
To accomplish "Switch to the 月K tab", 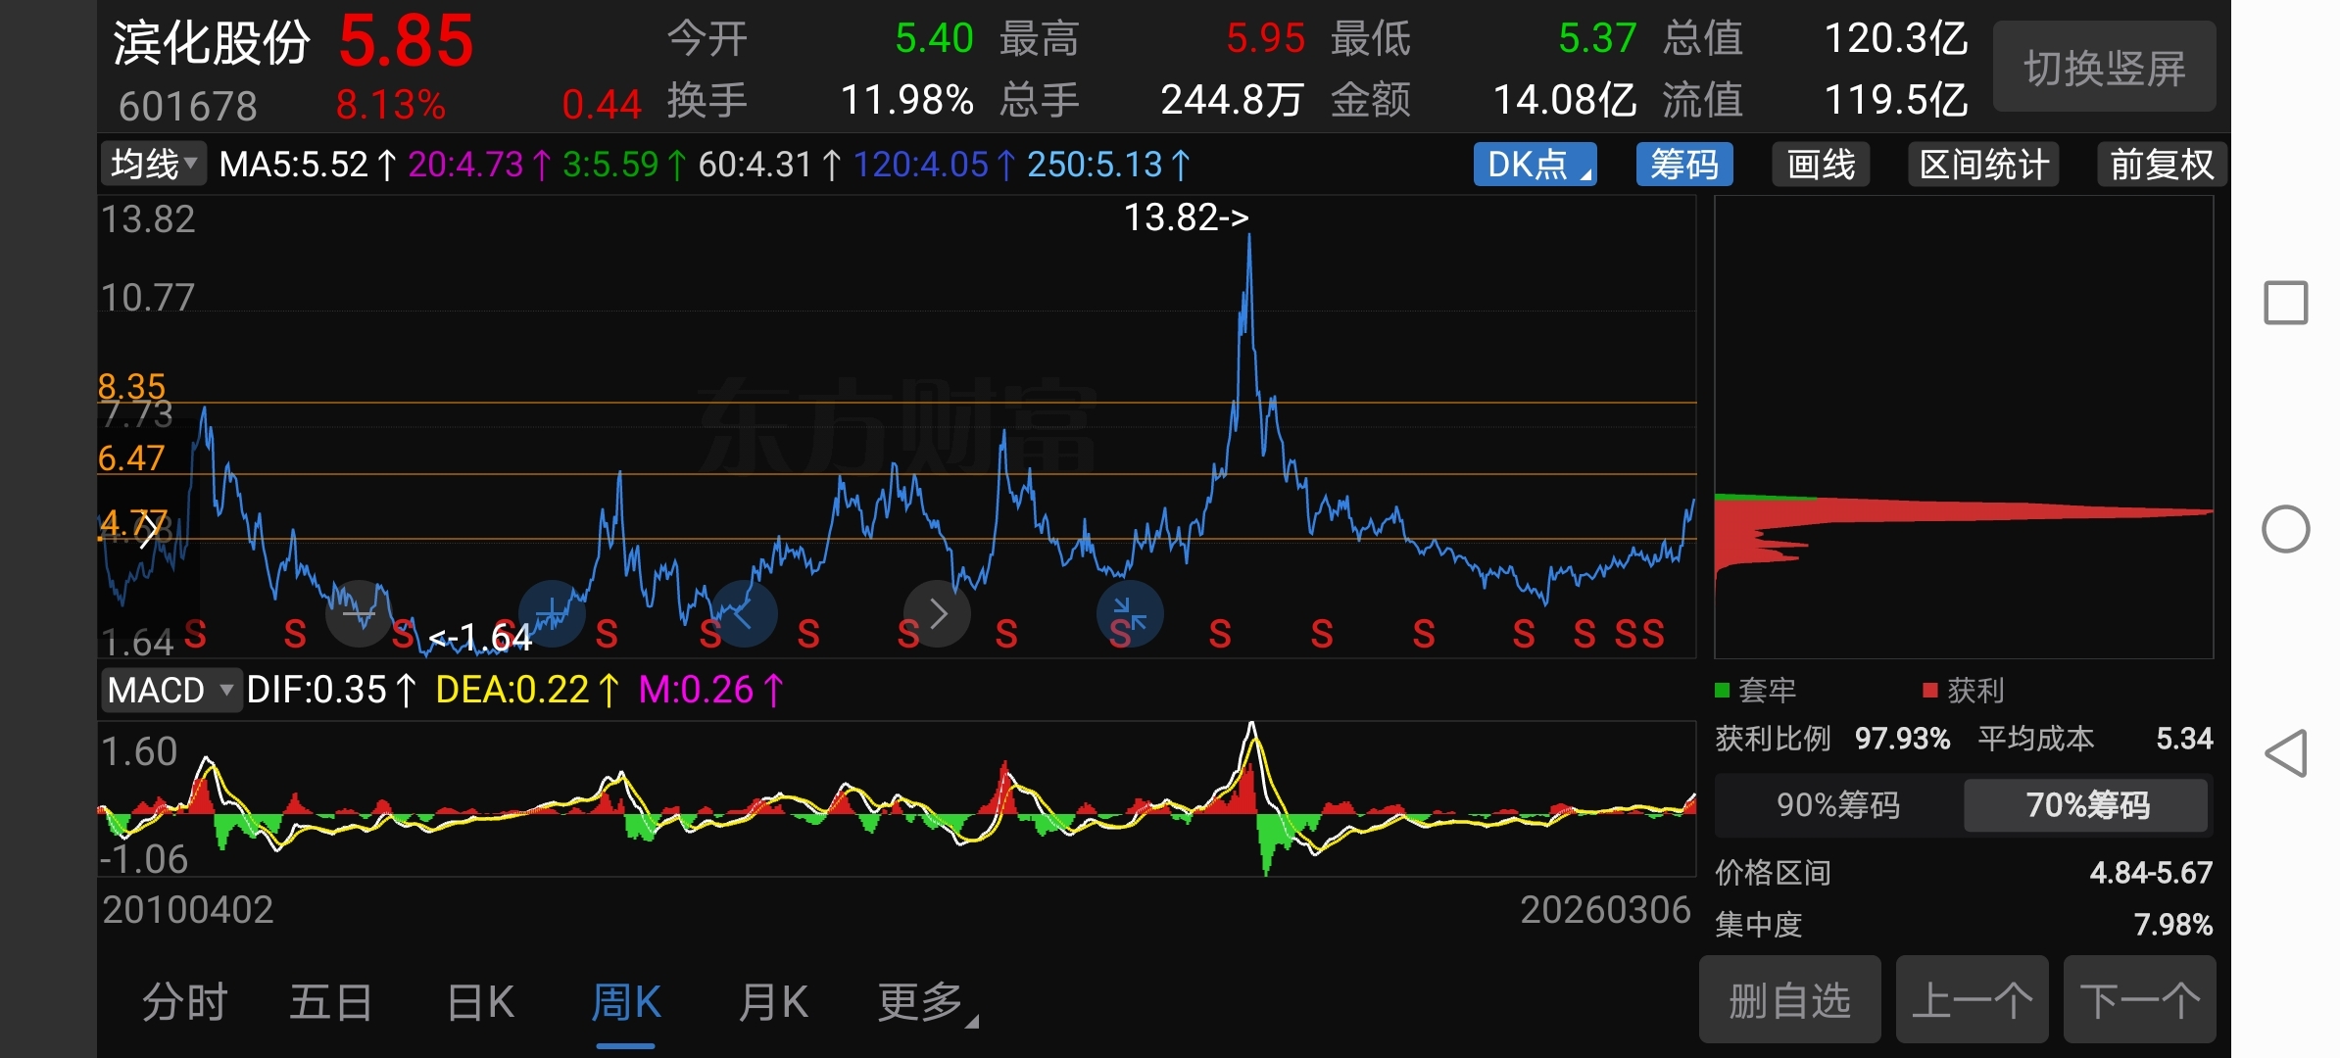I will point(772,1003).
